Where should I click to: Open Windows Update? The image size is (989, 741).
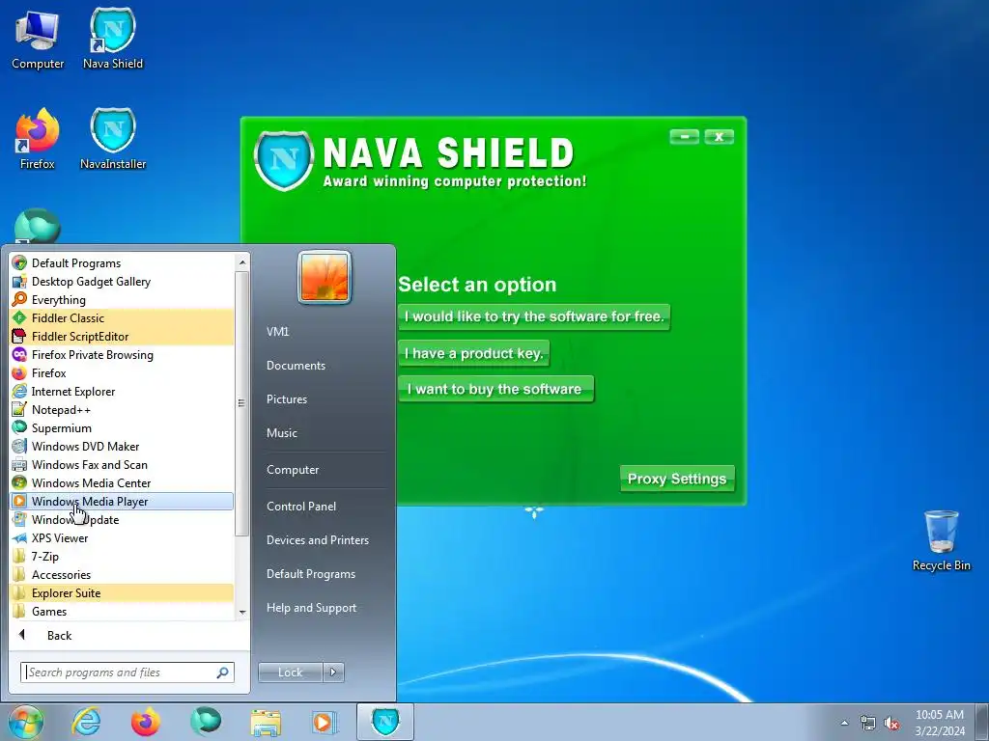pos(123,520)
